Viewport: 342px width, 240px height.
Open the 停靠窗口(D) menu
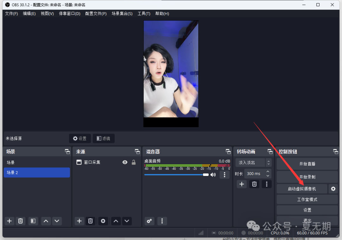(x=69, y=14)
